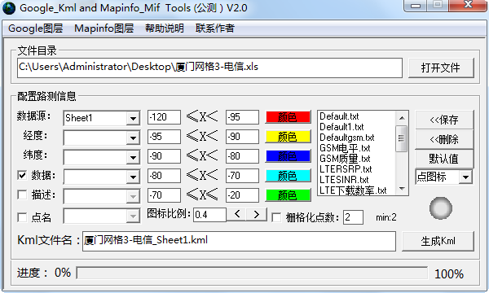
Task: Click the config list scroll down arrow
Action: 402,189
